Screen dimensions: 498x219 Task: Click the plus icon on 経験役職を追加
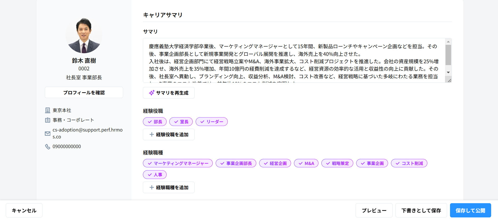point(152,134)
